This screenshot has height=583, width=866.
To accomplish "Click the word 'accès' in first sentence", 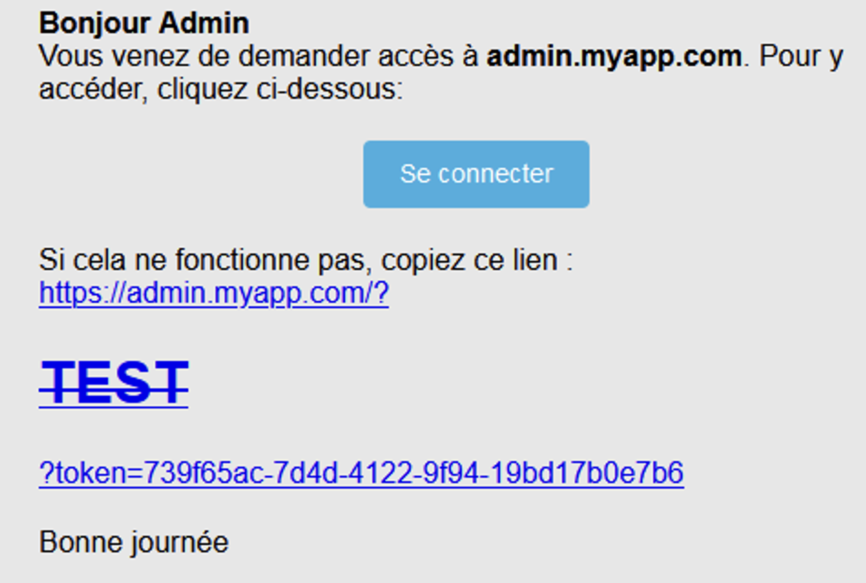I will (x=416, y=57).
